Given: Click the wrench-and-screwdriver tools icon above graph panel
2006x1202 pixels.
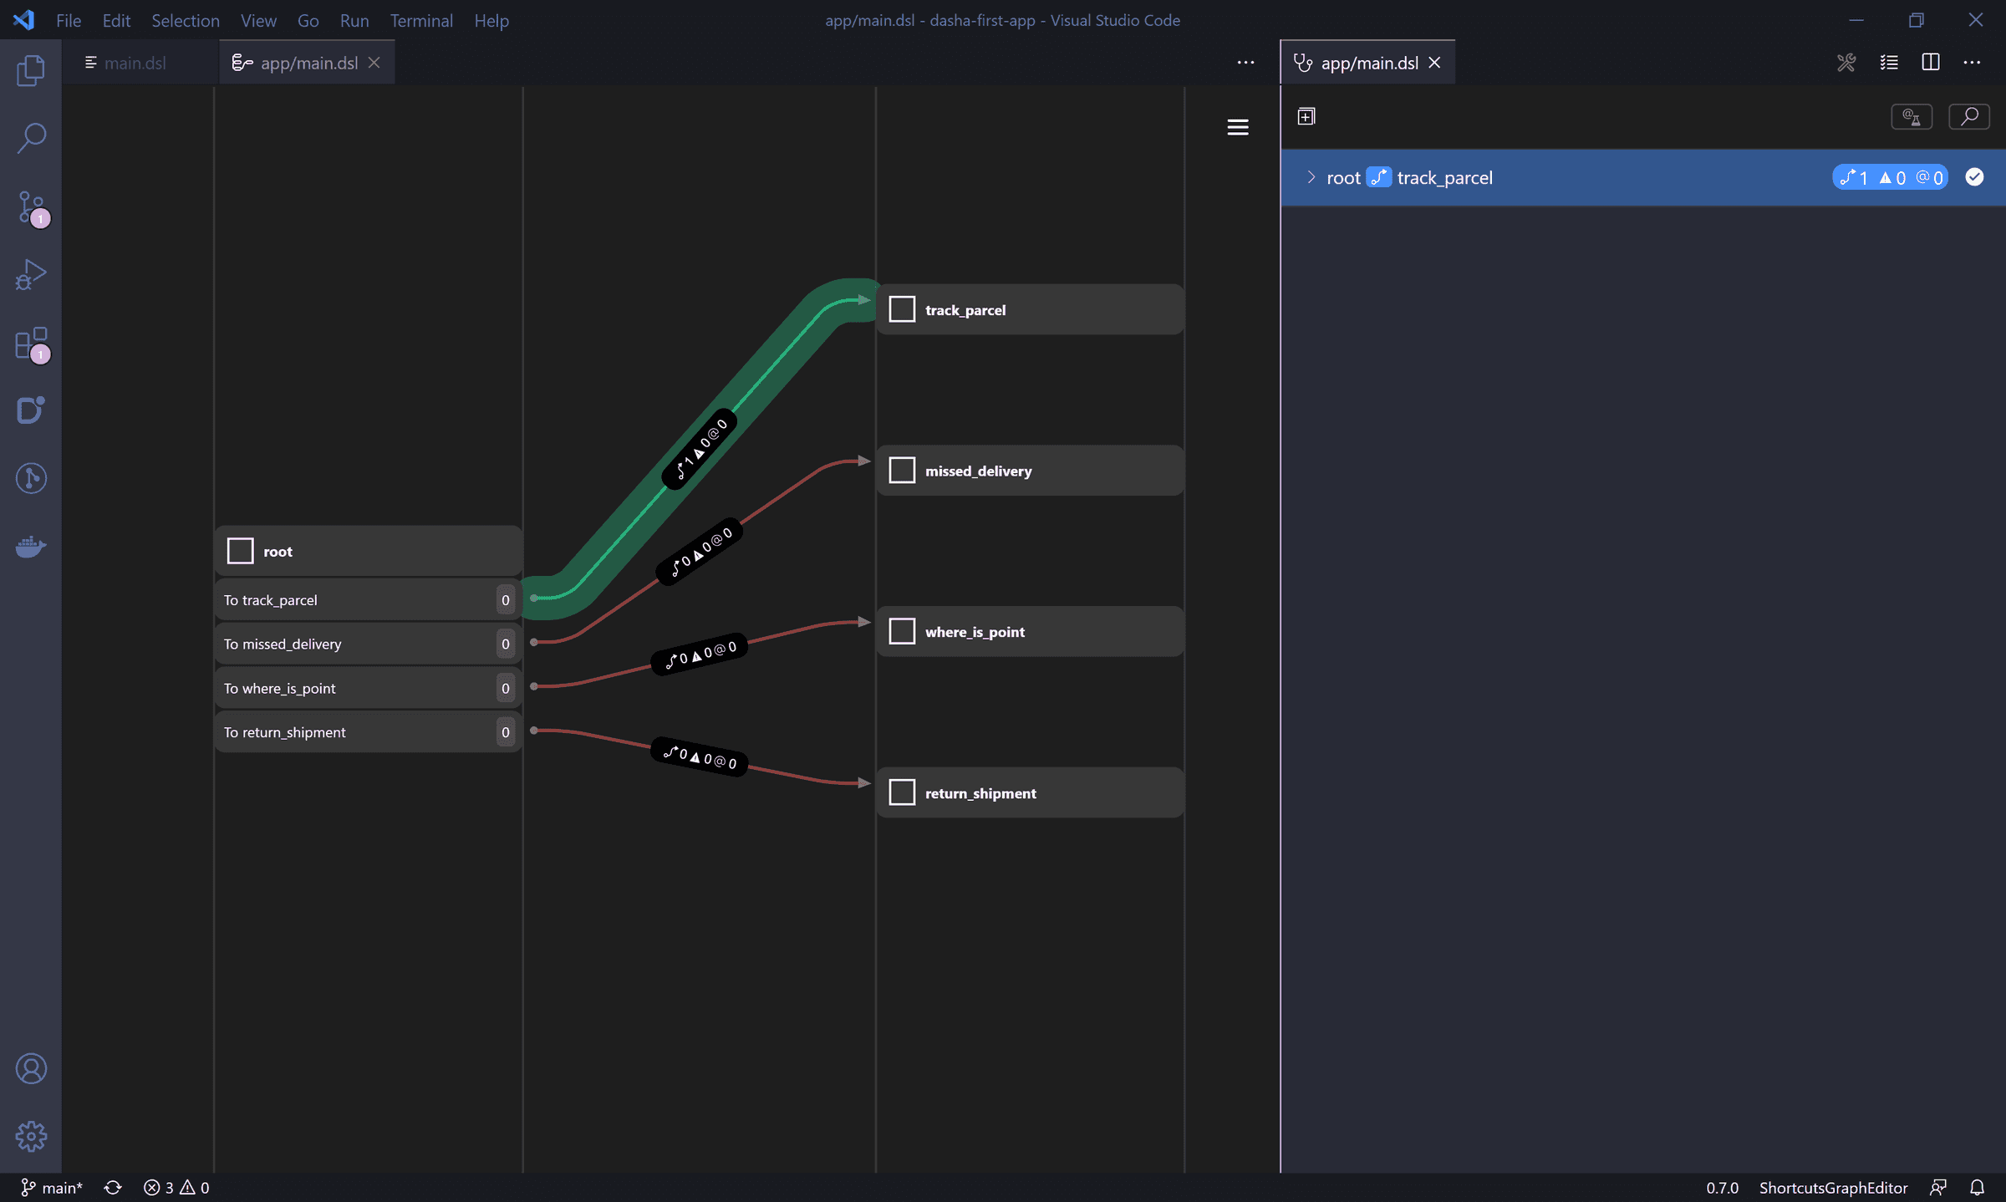Looking at the screenshot, I should [x=1846, y=62].
